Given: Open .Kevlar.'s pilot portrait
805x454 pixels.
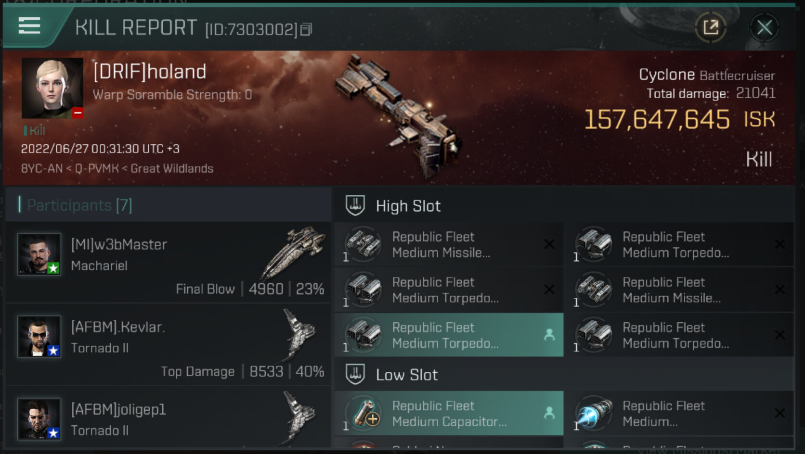Looking at the screenshot, I should [39, 336].
